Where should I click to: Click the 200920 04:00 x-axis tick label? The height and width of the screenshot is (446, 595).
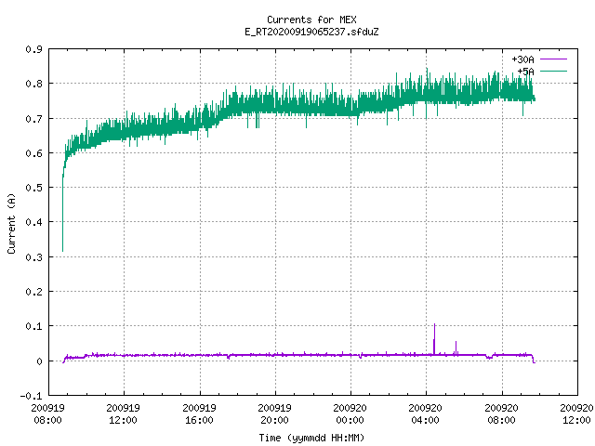[426, 413]
